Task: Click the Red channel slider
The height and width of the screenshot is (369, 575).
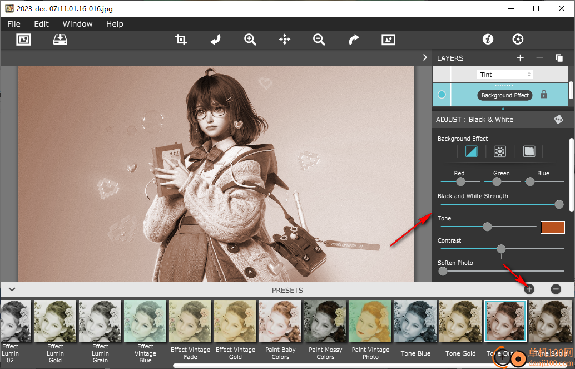Action: pyautogui.click(x=460, y=181)
